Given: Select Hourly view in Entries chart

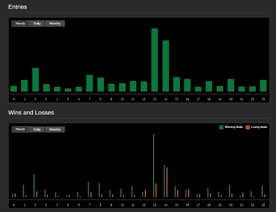Looking at the screenshot, I should coord(20,23).
